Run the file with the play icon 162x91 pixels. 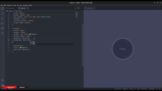(76, 8)
